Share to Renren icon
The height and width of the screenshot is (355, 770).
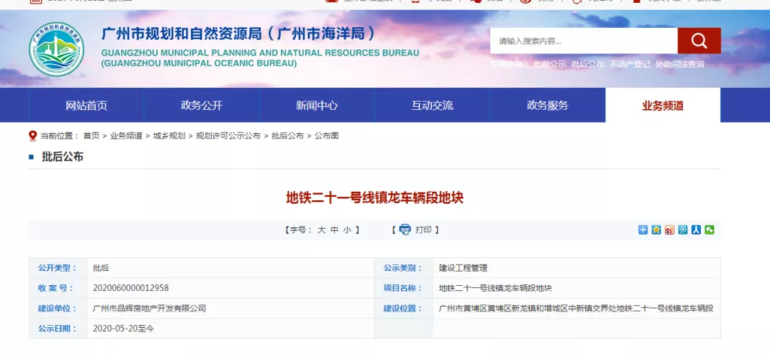click(x=696, y=230)
